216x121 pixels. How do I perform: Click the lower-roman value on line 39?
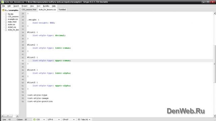pyautogui.click(x=62, y=48)
